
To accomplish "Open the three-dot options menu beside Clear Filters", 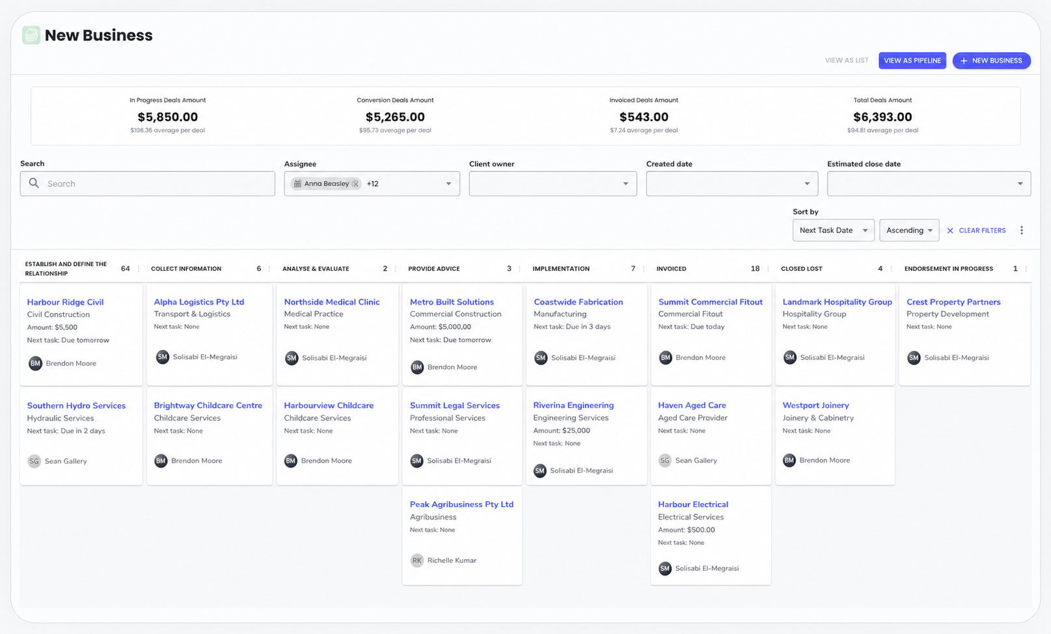I will (1022, 230).
